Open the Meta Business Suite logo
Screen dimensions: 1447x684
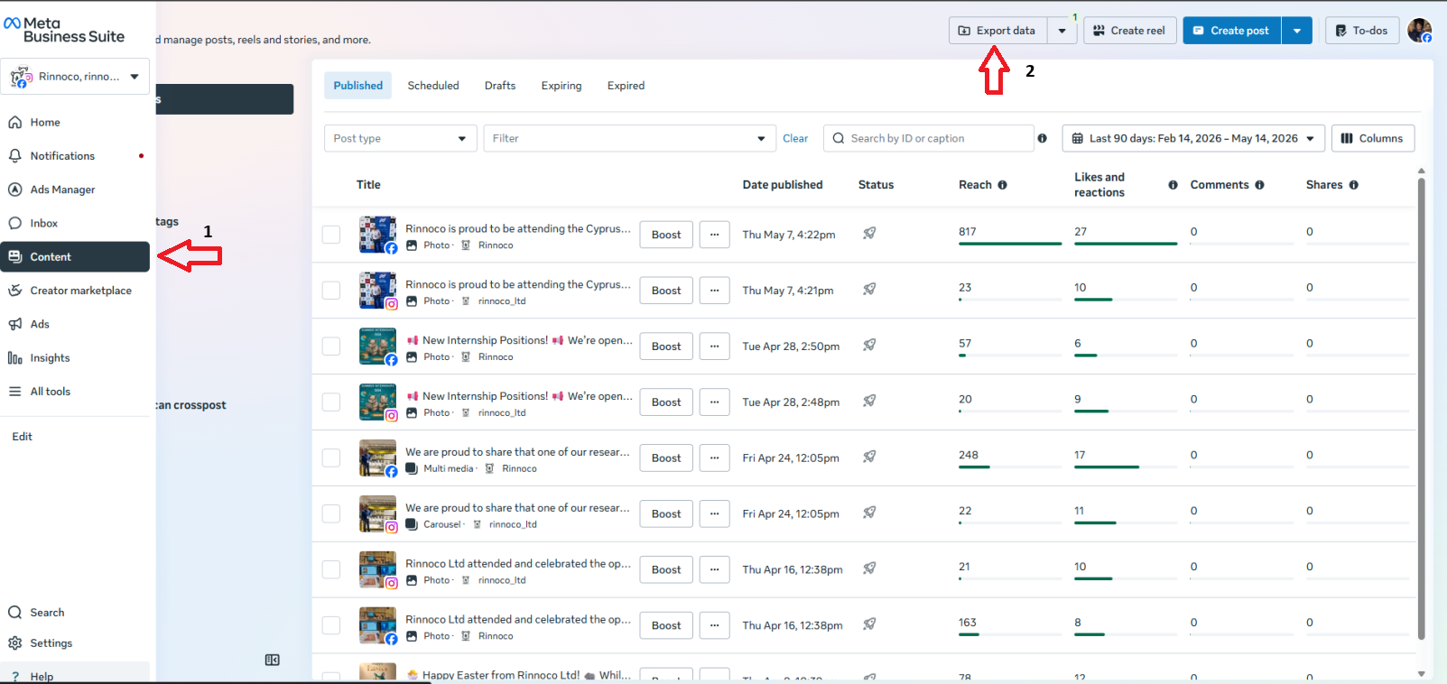coord(64,30)
